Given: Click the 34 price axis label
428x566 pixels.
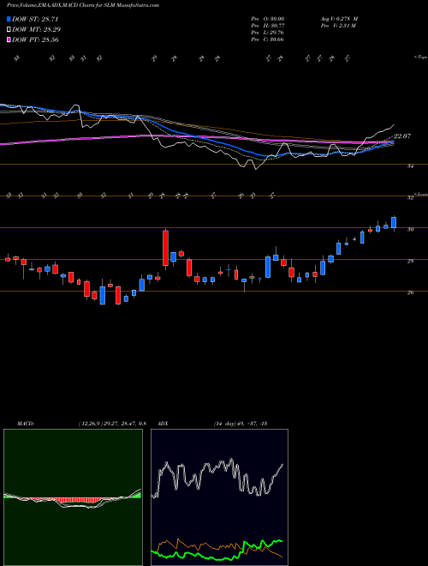Looking at the screenshot, I should pos(410,166).
